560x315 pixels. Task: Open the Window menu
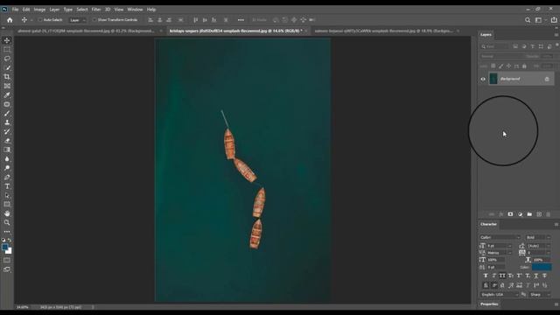pos(135,10)
